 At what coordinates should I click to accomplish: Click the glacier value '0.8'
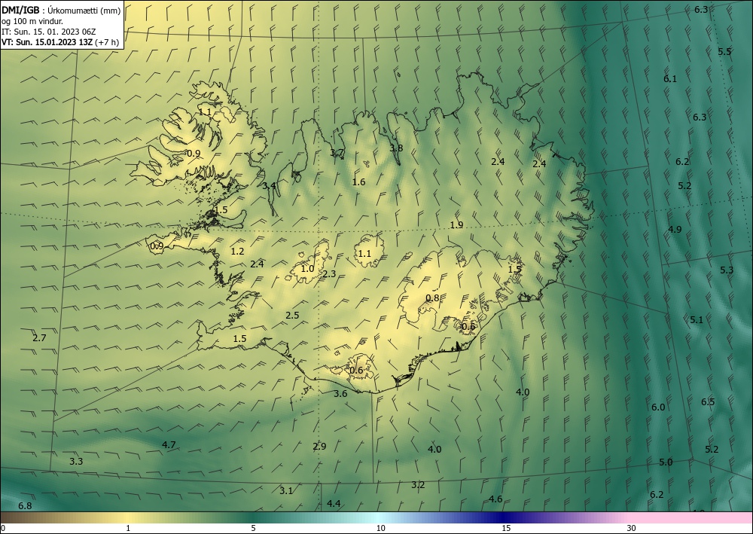click(432, 298)
